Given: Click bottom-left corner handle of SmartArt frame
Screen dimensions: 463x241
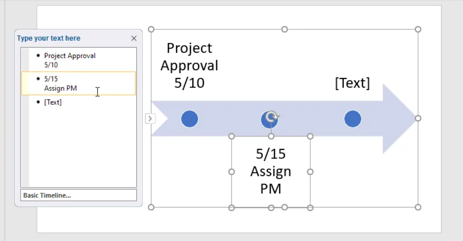Looking at the screenshot, I should [151, 207].
